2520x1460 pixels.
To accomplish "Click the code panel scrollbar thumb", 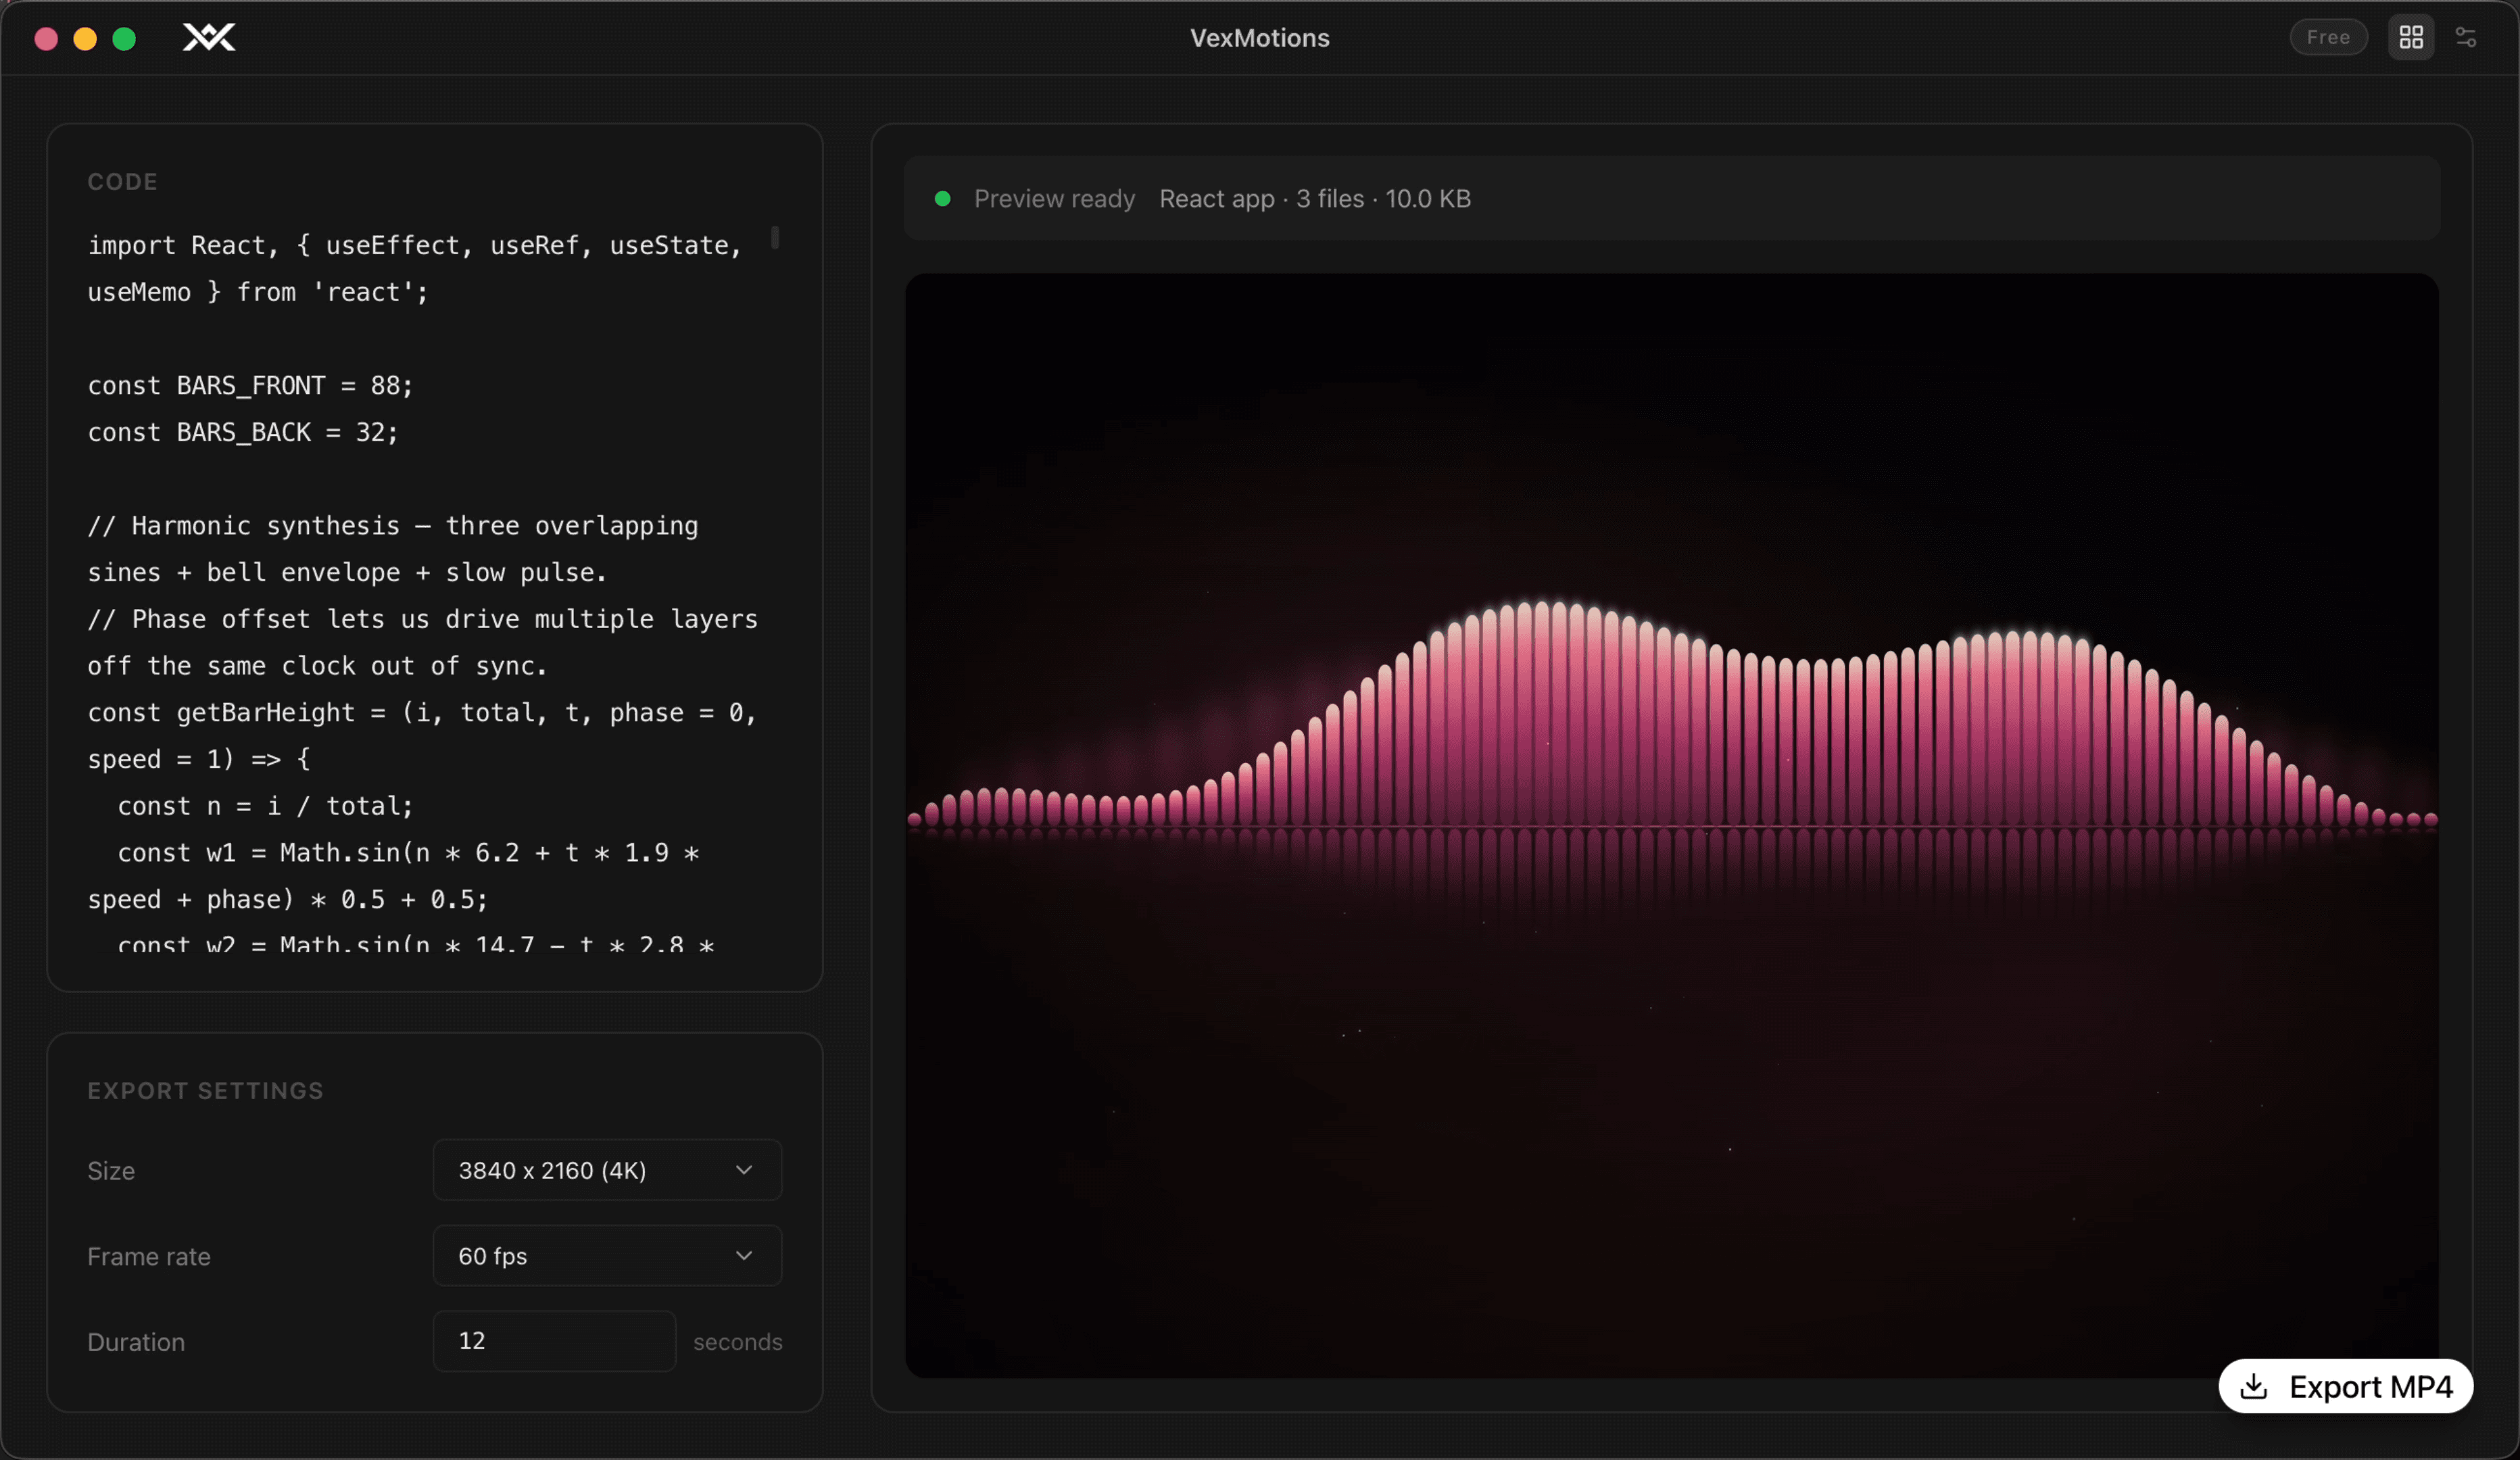I will tap(775, 238).
